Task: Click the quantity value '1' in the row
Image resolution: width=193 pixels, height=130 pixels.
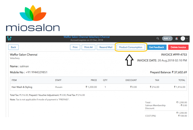Action: pyautogui.click(x=105, y=87)
